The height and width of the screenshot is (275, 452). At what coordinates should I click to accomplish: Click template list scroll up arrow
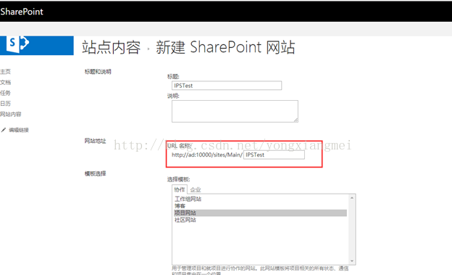[x=352, y=198]
